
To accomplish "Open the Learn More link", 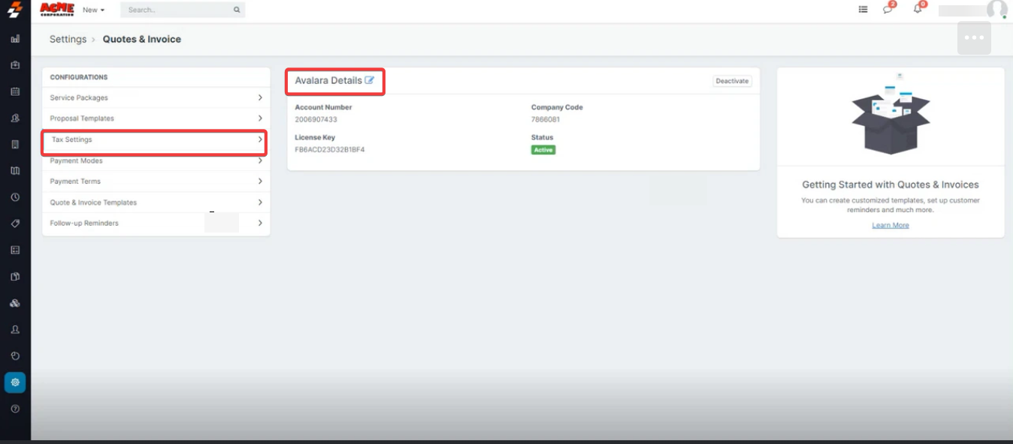I will click(x=891, y=225).
